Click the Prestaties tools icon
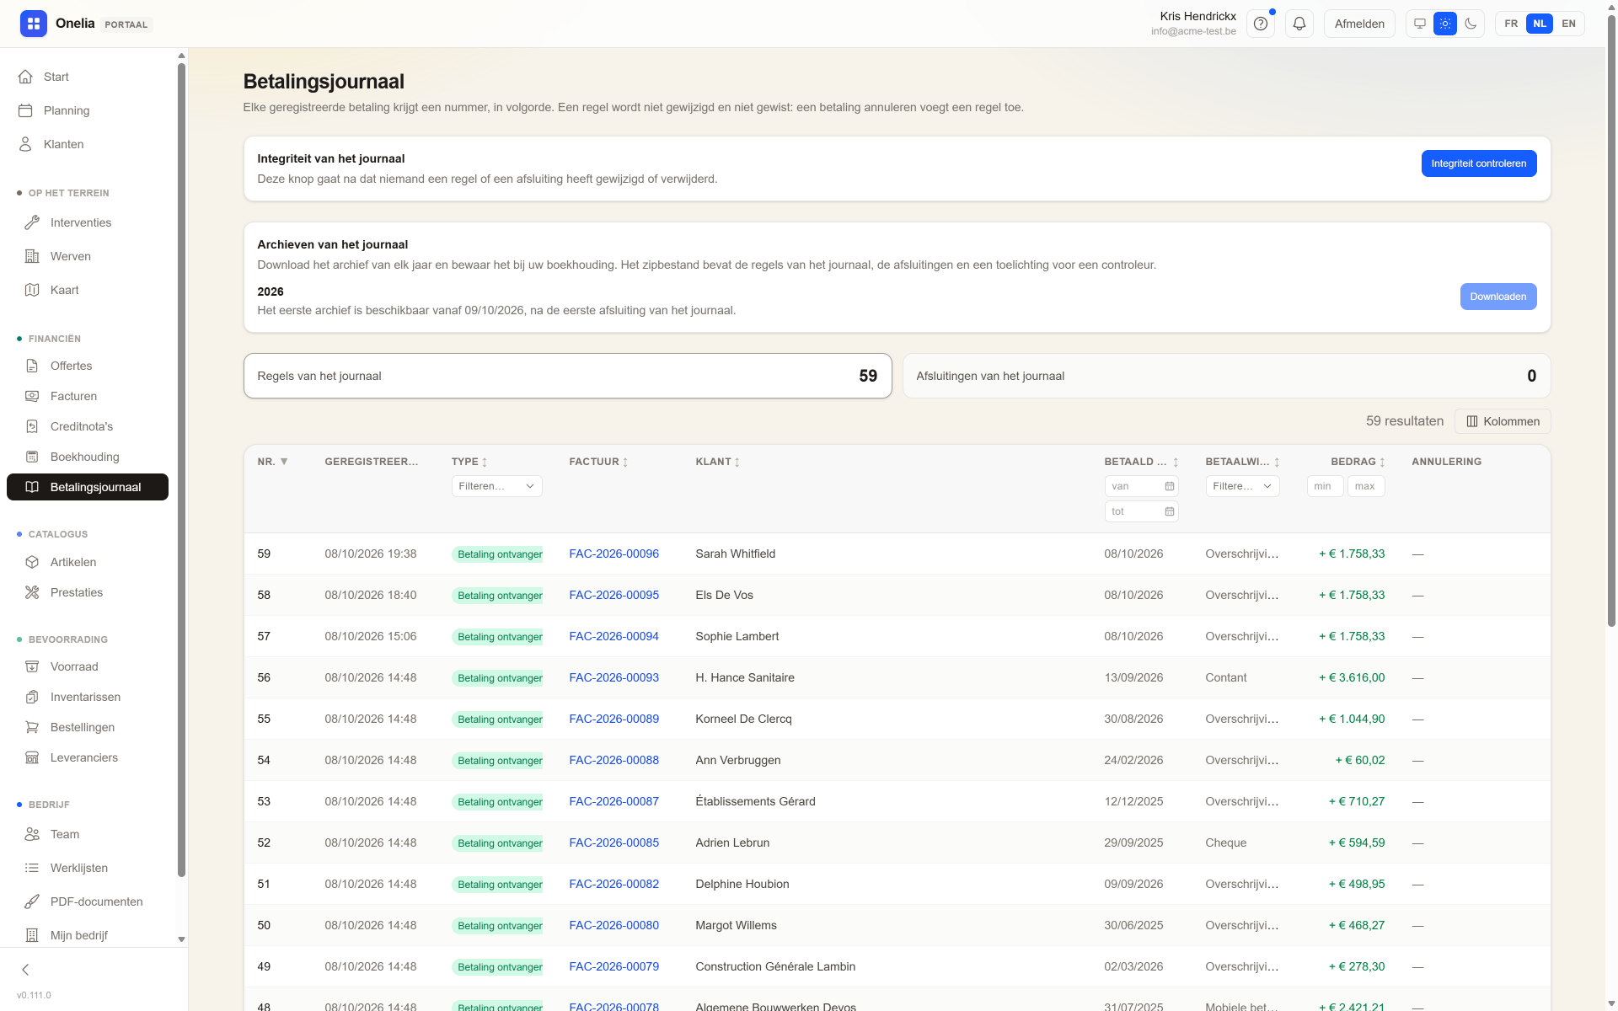The width and height of the screenshot is (1618, 1011). tap(32, 592)
